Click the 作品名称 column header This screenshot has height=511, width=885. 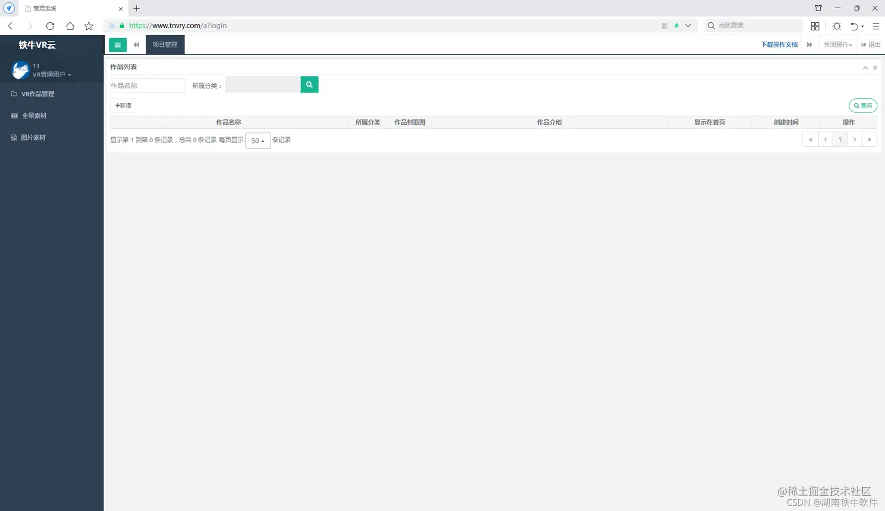click(x=228, y=122)
